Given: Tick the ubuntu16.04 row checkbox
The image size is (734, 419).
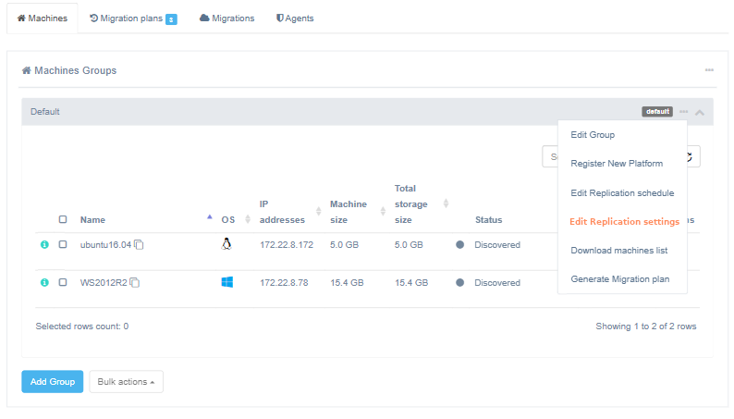Looking at the screenshot, I should (x=63, y=245).
